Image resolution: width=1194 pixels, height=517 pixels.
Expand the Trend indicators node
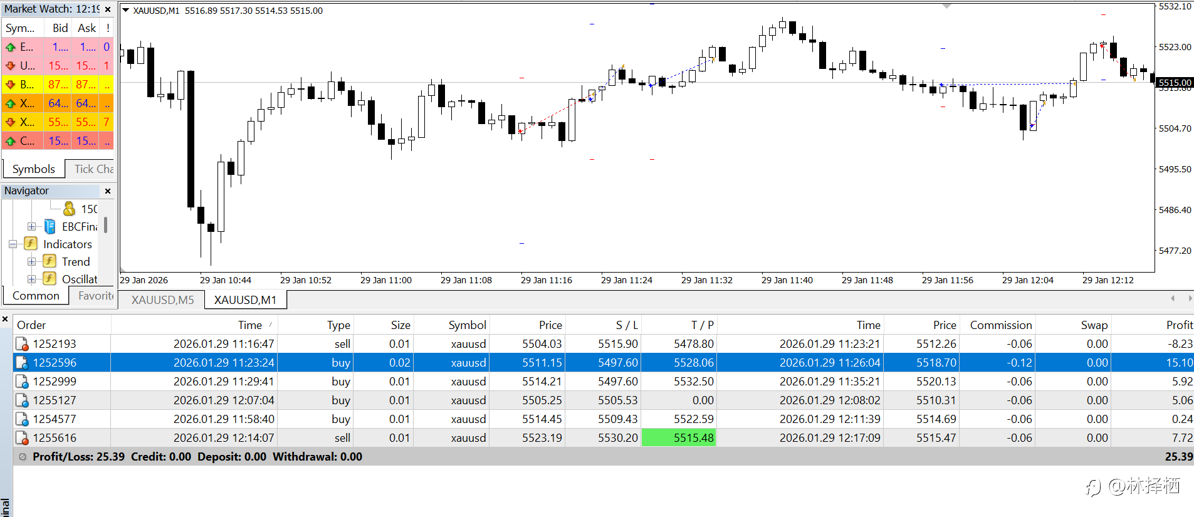31,261
